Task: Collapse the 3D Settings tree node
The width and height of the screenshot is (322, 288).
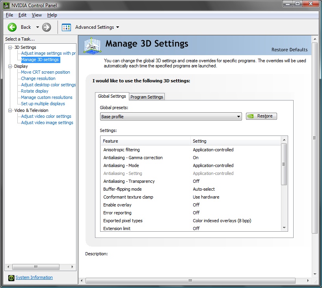Action: tap(10, 47)
